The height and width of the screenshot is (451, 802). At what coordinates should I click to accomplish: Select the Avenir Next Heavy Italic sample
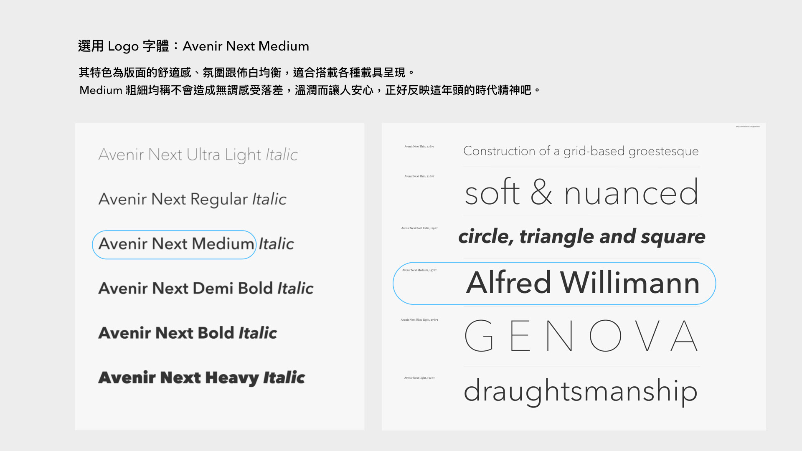point(202,378)
